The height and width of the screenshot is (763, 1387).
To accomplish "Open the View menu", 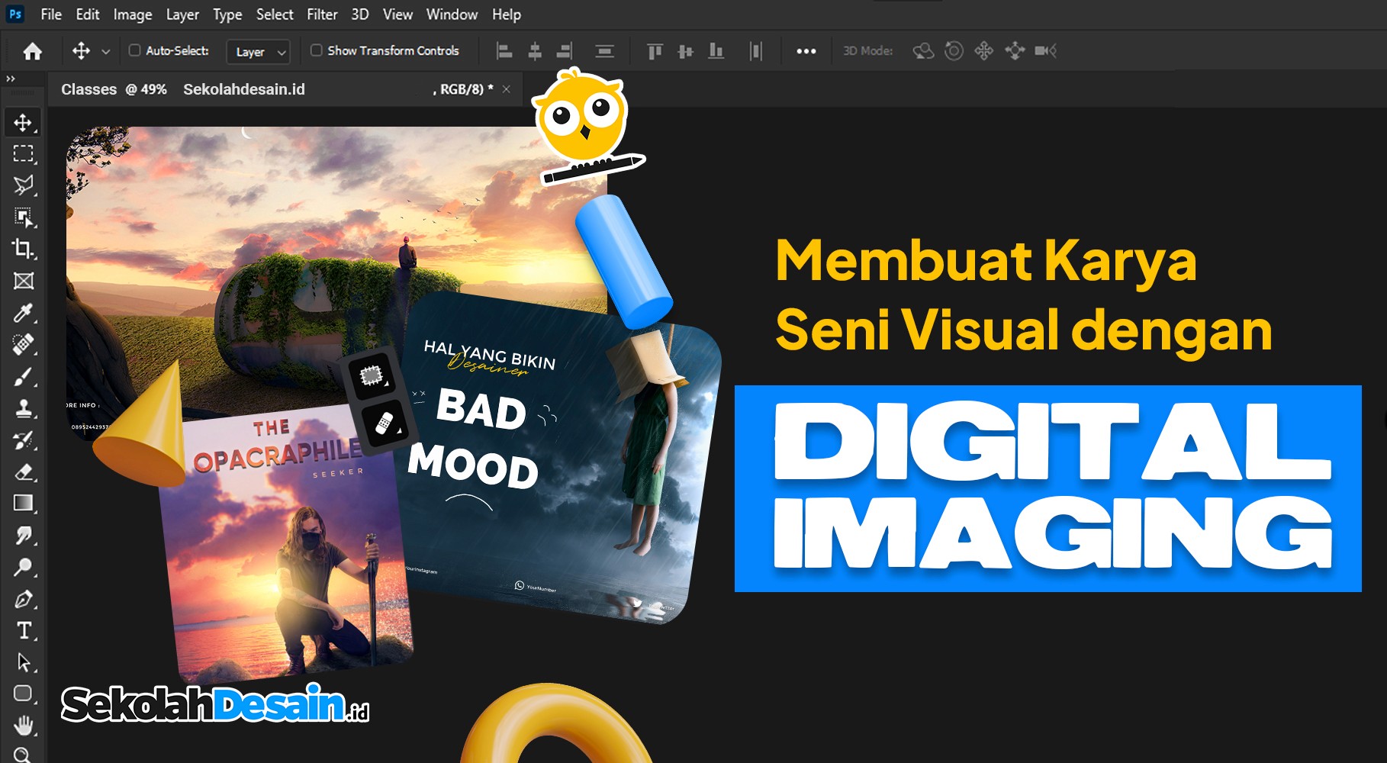I will click(x=397, y=14).
